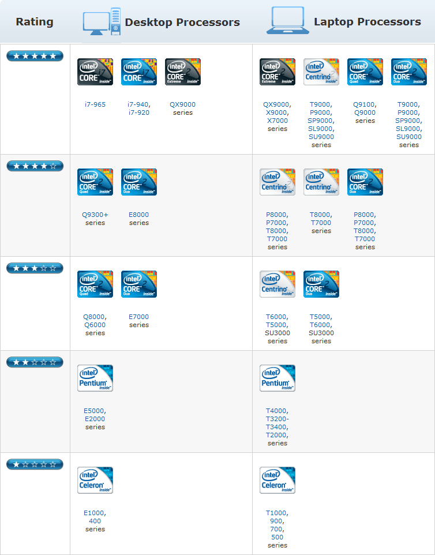This screenshot has height=555, width=435.
Task: Open the i7-965 link
Action: 95,104
